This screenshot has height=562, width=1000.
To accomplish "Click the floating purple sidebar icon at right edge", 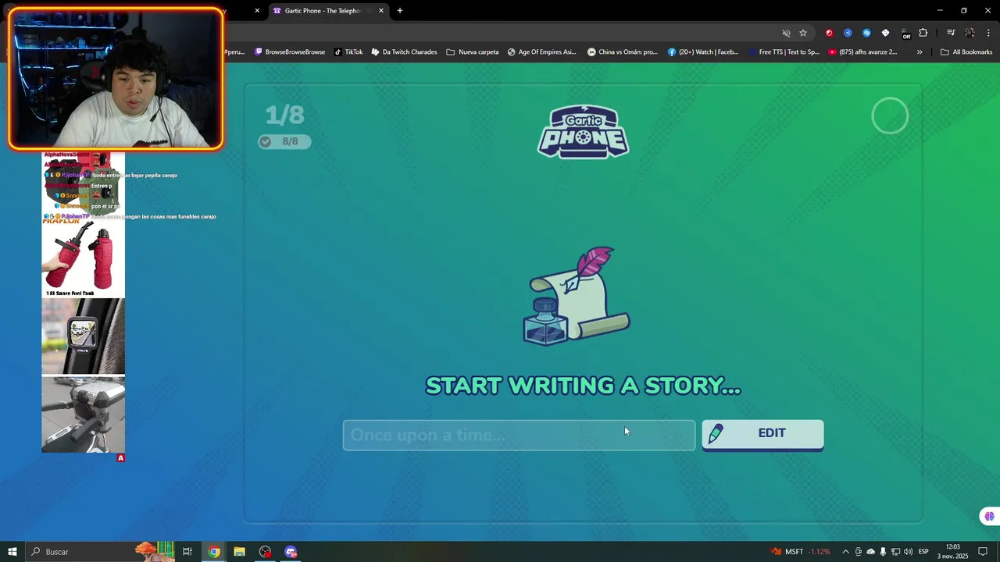I will pos(989,516).
